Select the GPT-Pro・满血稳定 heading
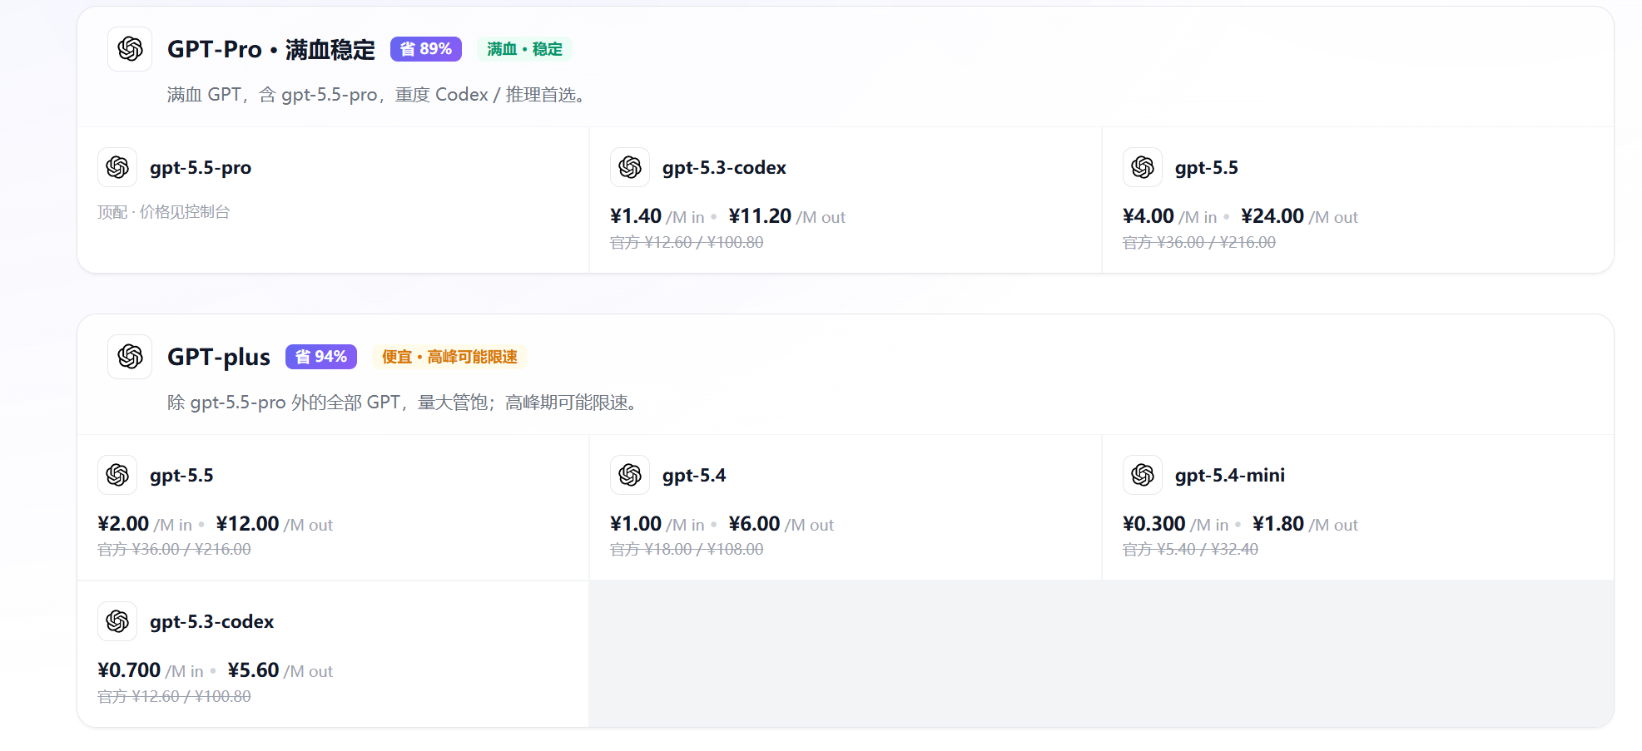The height and width of the screenshot is (751, 1642). (x=271, y=49)
